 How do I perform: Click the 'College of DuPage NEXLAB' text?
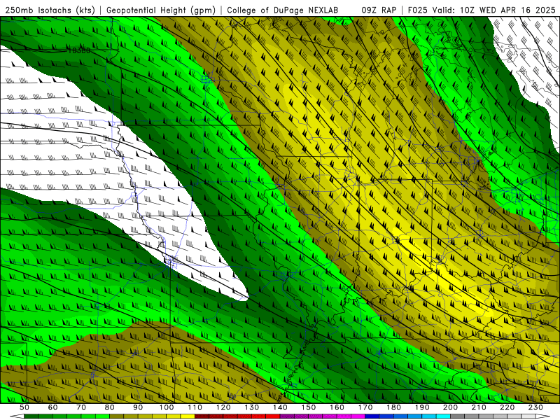[x=283, y=10]
